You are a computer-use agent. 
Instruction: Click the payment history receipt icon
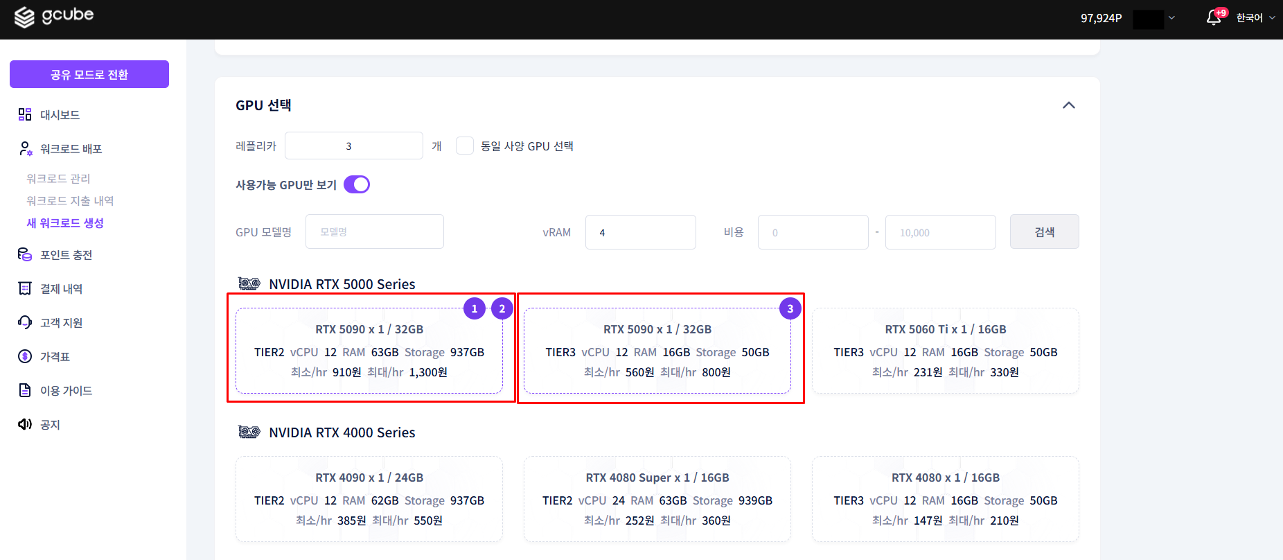[x=25, y=288]
